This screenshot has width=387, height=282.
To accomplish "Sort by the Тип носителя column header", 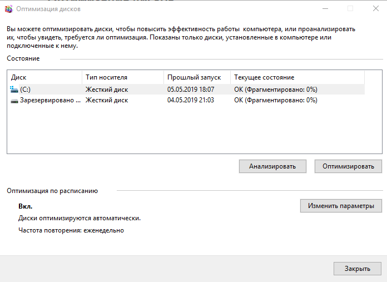I will pyautogui.click(x=123, y=77).
